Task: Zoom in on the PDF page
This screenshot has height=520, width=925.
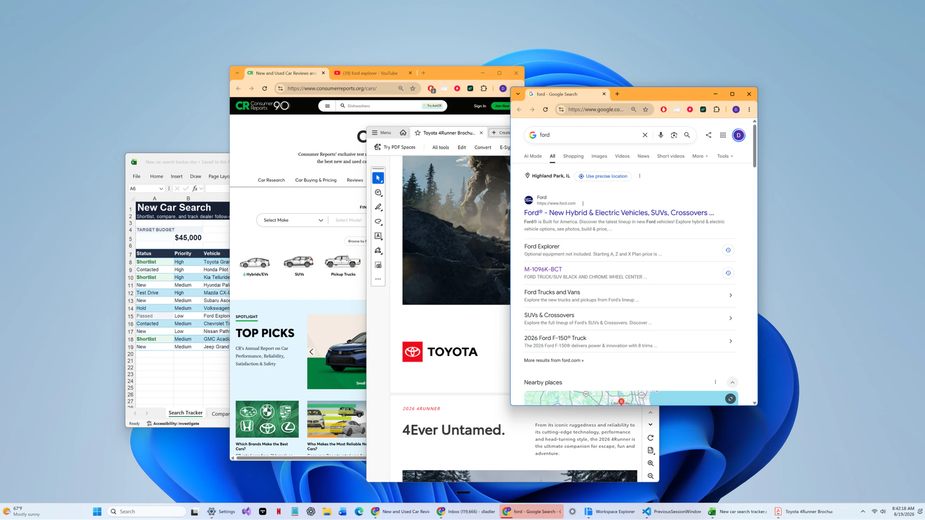Action: point(650,463)
